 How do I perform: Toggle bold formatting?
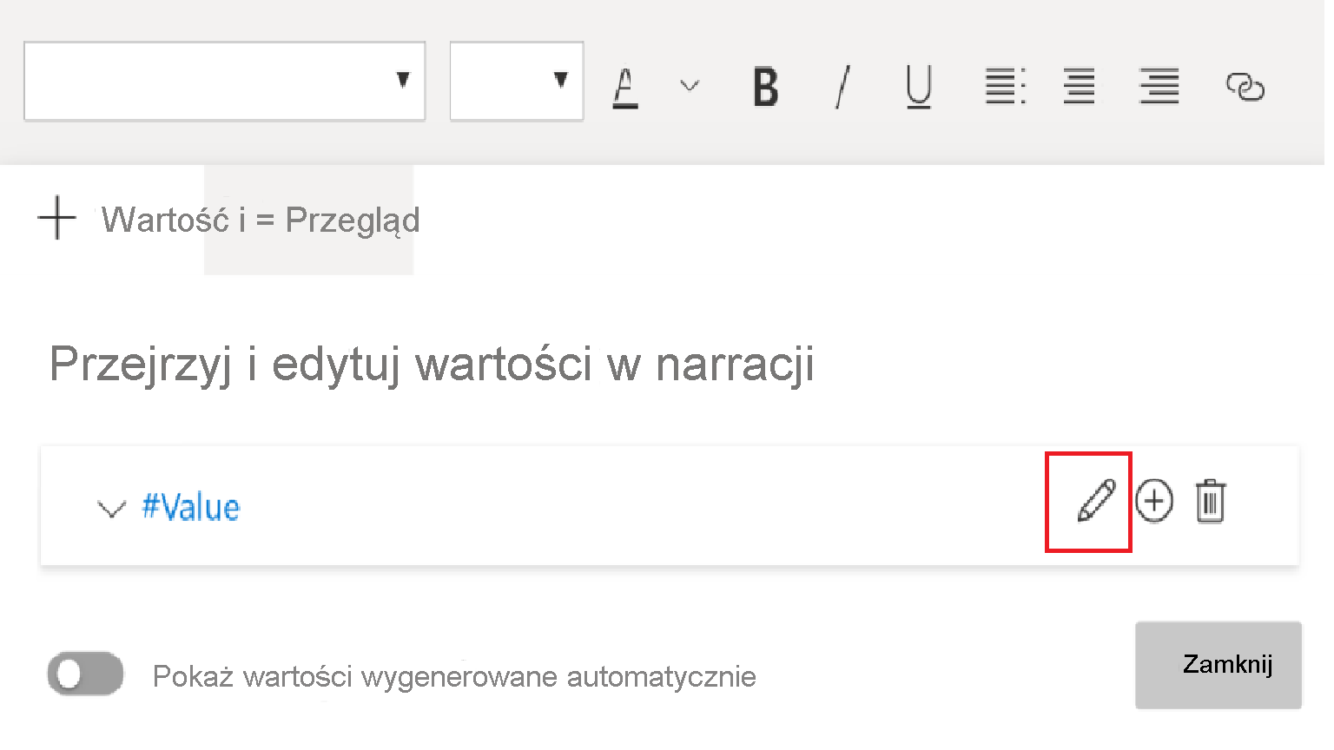pyautogui.click(x=766, y=87)
